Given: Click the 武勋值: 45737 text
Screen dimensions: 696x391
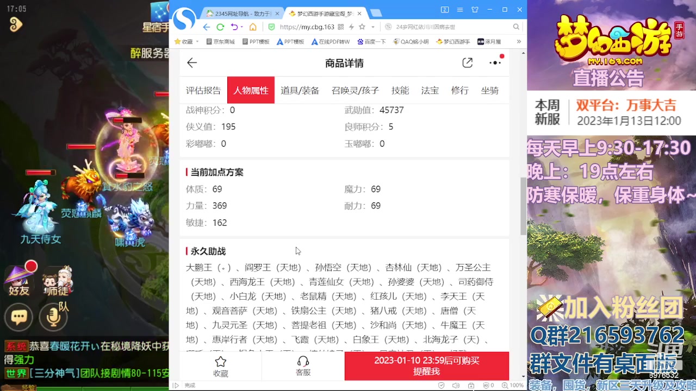Looking at the screenshot, I should pyautogui.click(x=374, y=110).
